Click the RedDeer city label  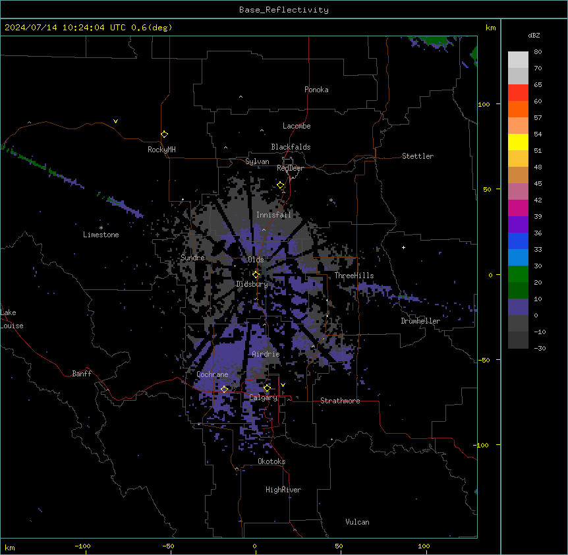coord(290,168)
